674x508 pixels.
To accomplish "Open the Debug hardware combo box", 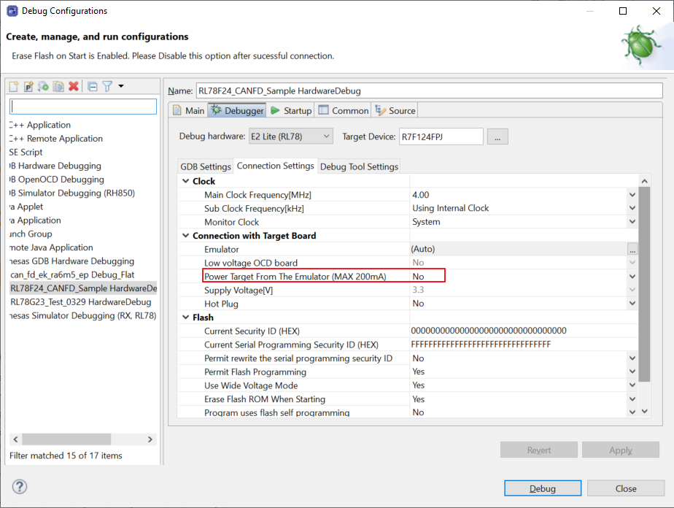I will click(291, 136).
